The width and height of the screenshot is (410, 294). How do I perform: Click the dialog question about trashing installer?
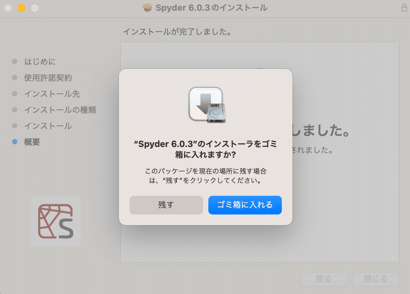click(x=206, y=149)
